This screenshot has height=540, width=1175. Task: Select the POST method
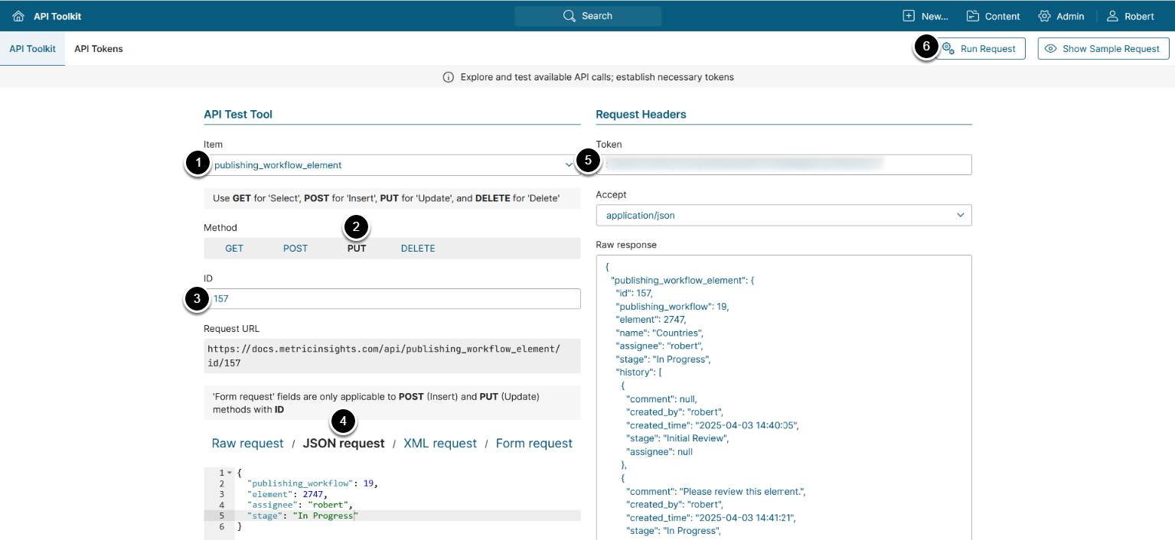pos(295,249)
